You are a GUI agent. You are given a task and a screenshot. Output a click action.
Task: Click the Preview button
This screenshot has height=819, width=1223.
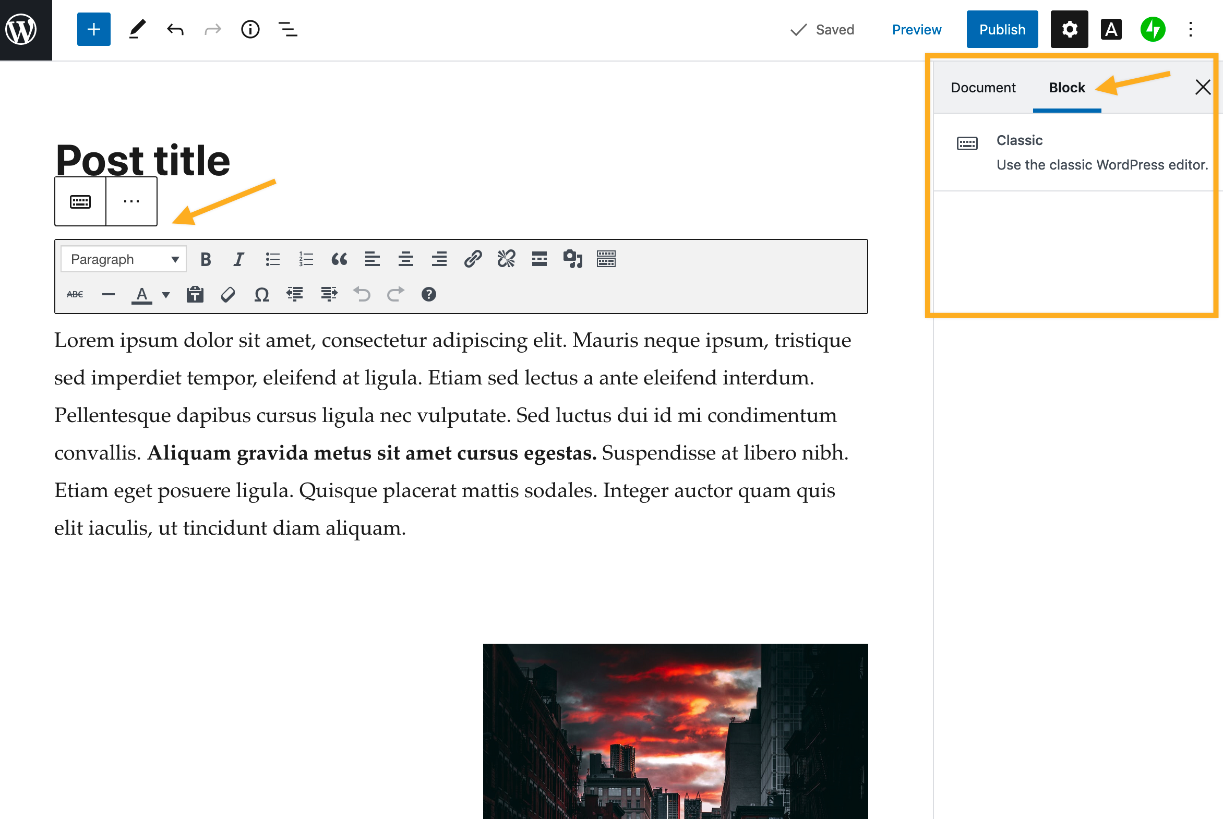(x=916, y=29)
